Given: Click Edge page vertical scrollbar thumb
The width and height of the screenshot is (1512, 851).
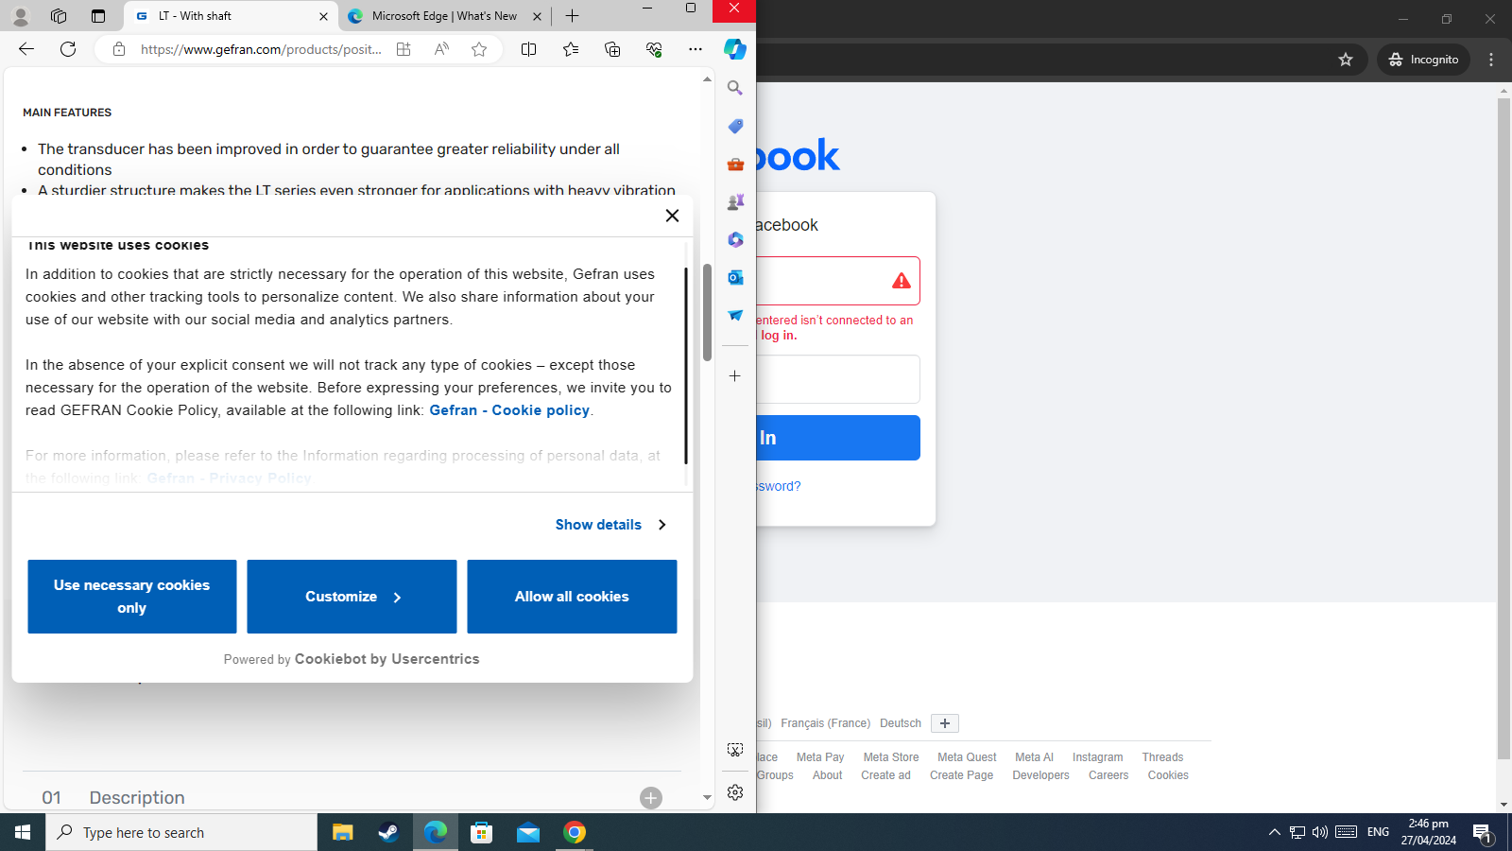Looking at the screenshot, I should tap(707, 313).
